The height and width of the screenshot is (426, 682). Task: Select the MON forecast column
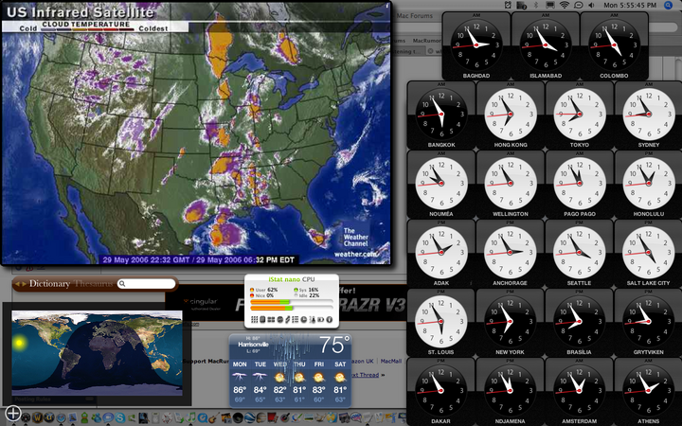pos(240,382)
